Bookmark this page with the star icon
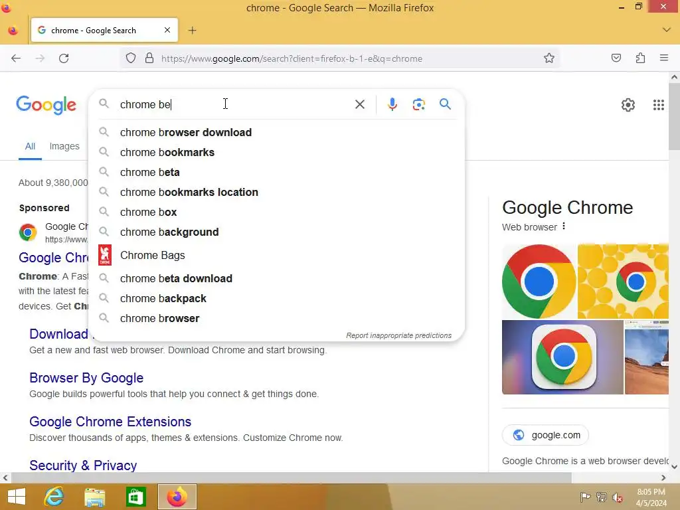Screen dimensions: 680x510 point(549,58)
